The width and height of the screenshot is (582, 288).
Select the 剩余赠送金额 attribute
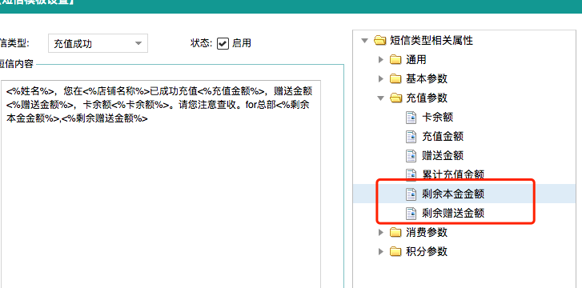pyautogui.click(x=453, y=214)
